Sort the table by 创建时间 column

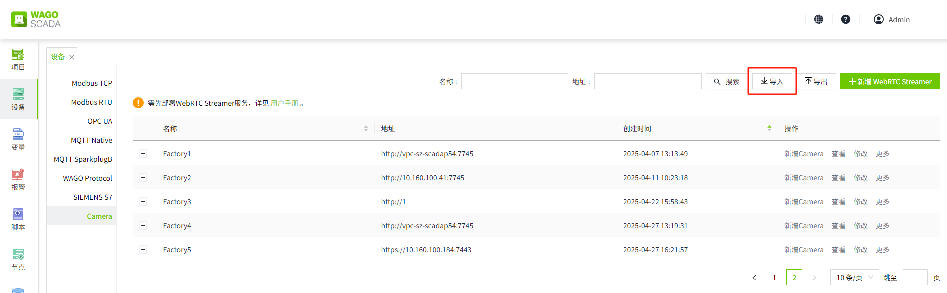click(x=769, y=128)
